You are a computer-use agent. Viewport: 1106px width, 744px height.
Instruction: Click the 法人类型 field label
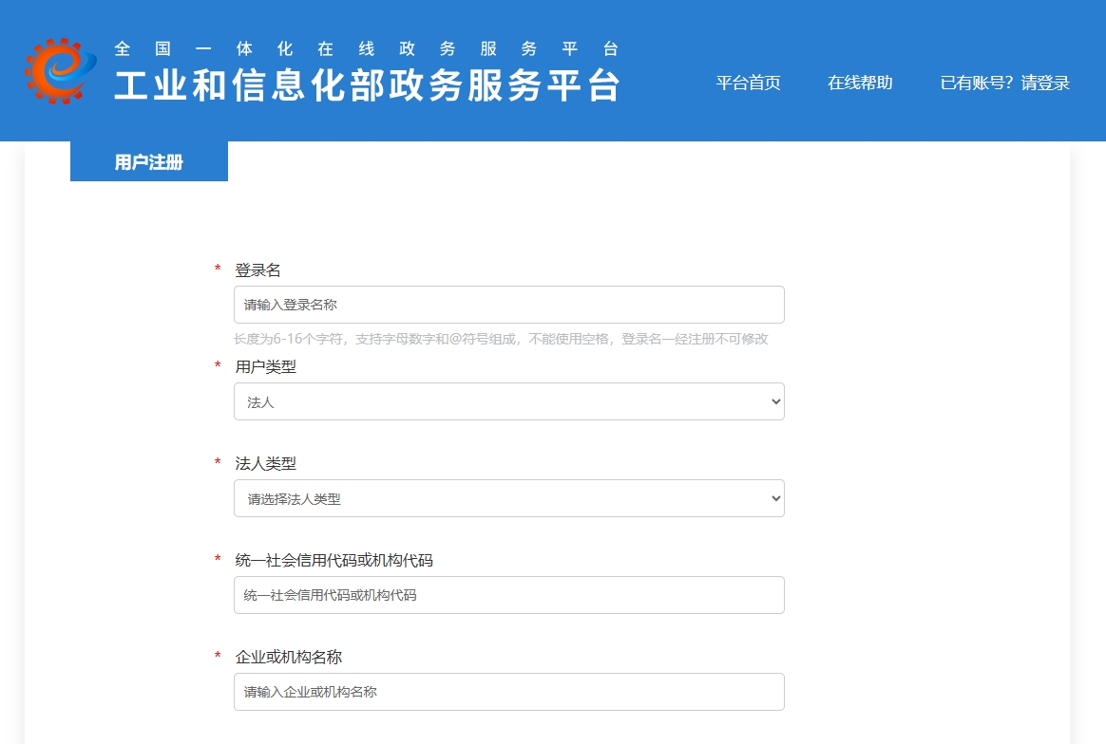click(x=265, y=464)
